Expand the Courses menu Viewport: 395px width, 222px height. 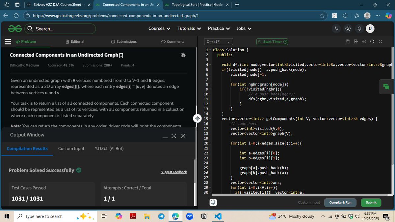pos(159,28)
